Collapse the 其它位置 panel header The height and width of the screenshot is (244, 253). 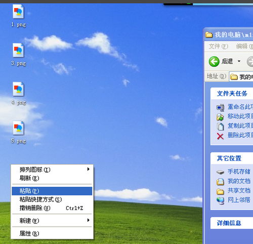pos(232,158)
